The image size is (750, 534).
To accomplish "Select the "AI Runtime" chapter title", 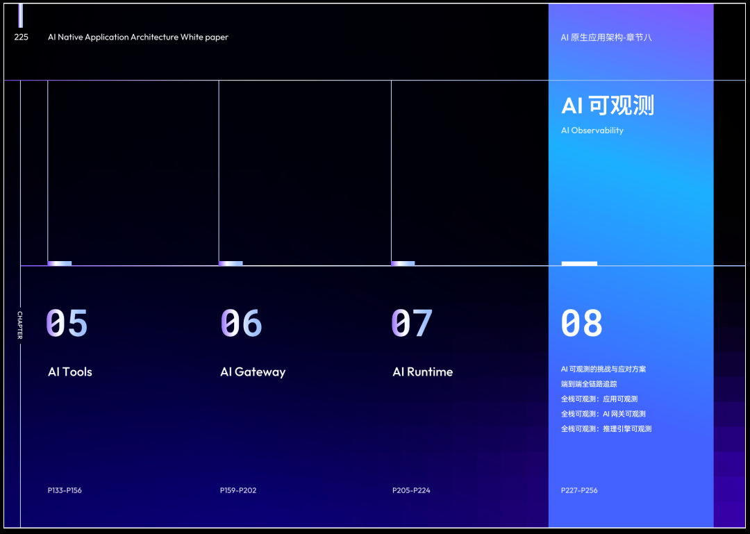I will click(x=423, y=372).
